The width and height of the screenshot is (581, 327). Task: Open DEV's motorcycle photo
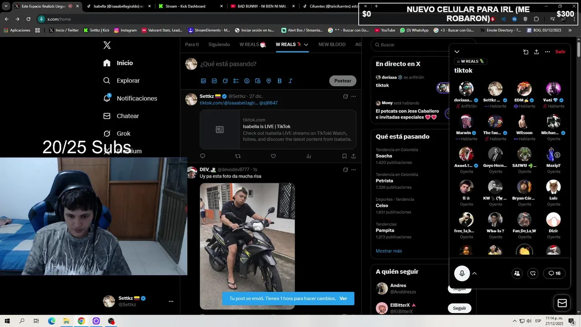(247, 246)
